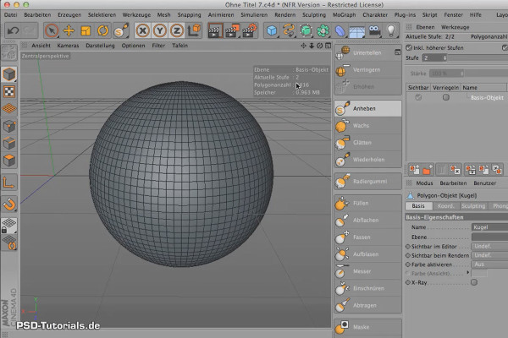
Task: Open the spline tools icon
Action: 289,30
